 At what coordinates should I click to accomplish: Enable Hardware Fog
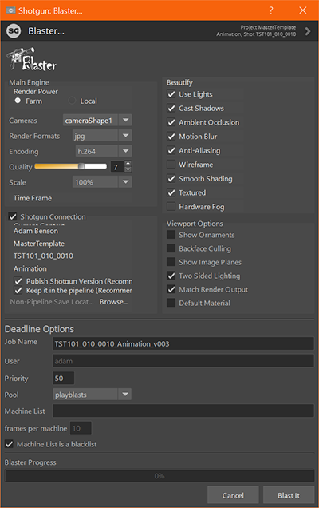tap(171, 207)
